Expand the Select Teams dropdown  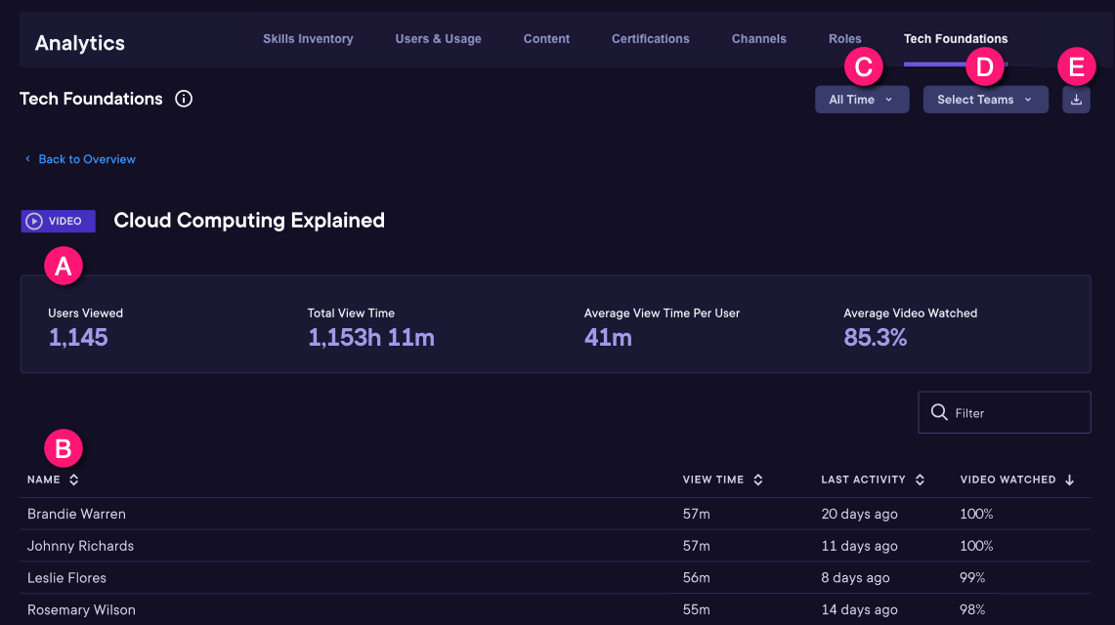tap(984, 100)
